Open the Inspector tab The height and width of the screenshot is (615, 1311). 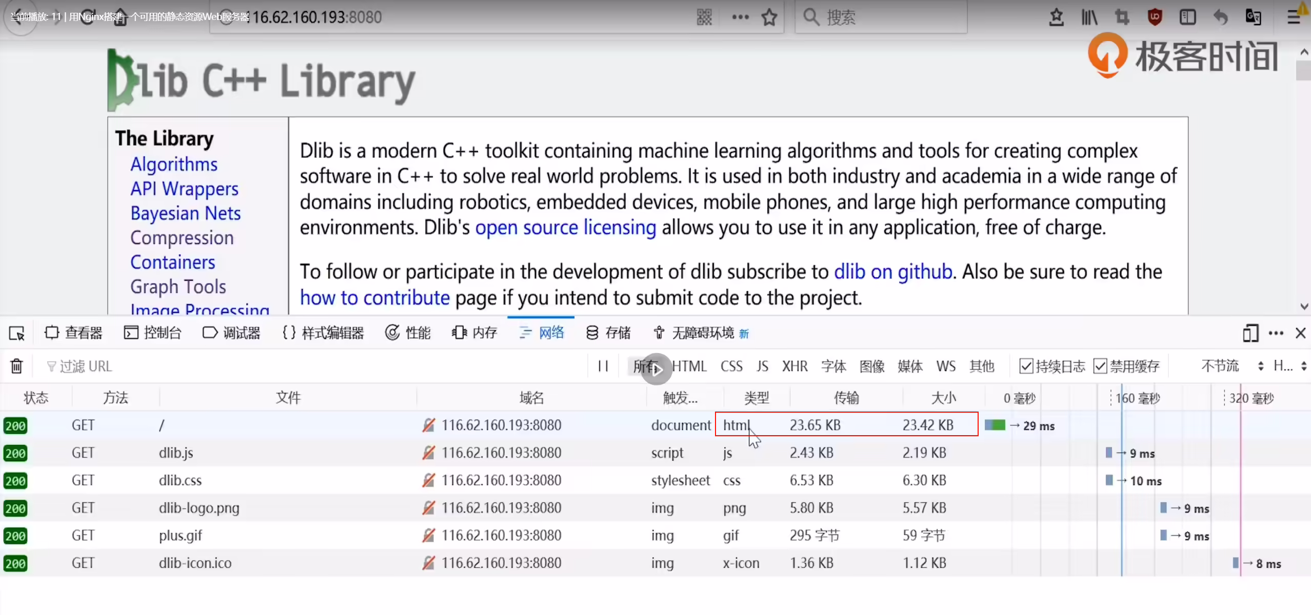click(x=73, y=333)
